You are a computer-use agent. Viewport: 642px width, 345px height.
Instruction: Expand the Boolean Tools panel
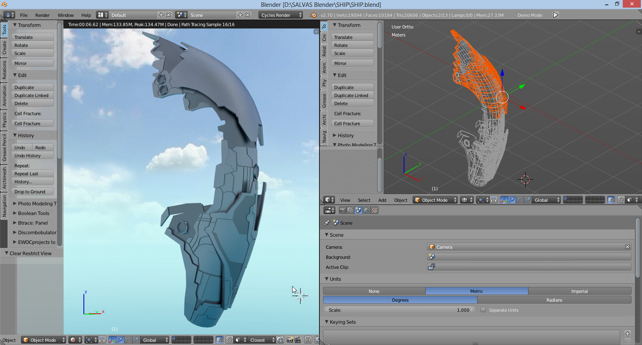[33, 213]
